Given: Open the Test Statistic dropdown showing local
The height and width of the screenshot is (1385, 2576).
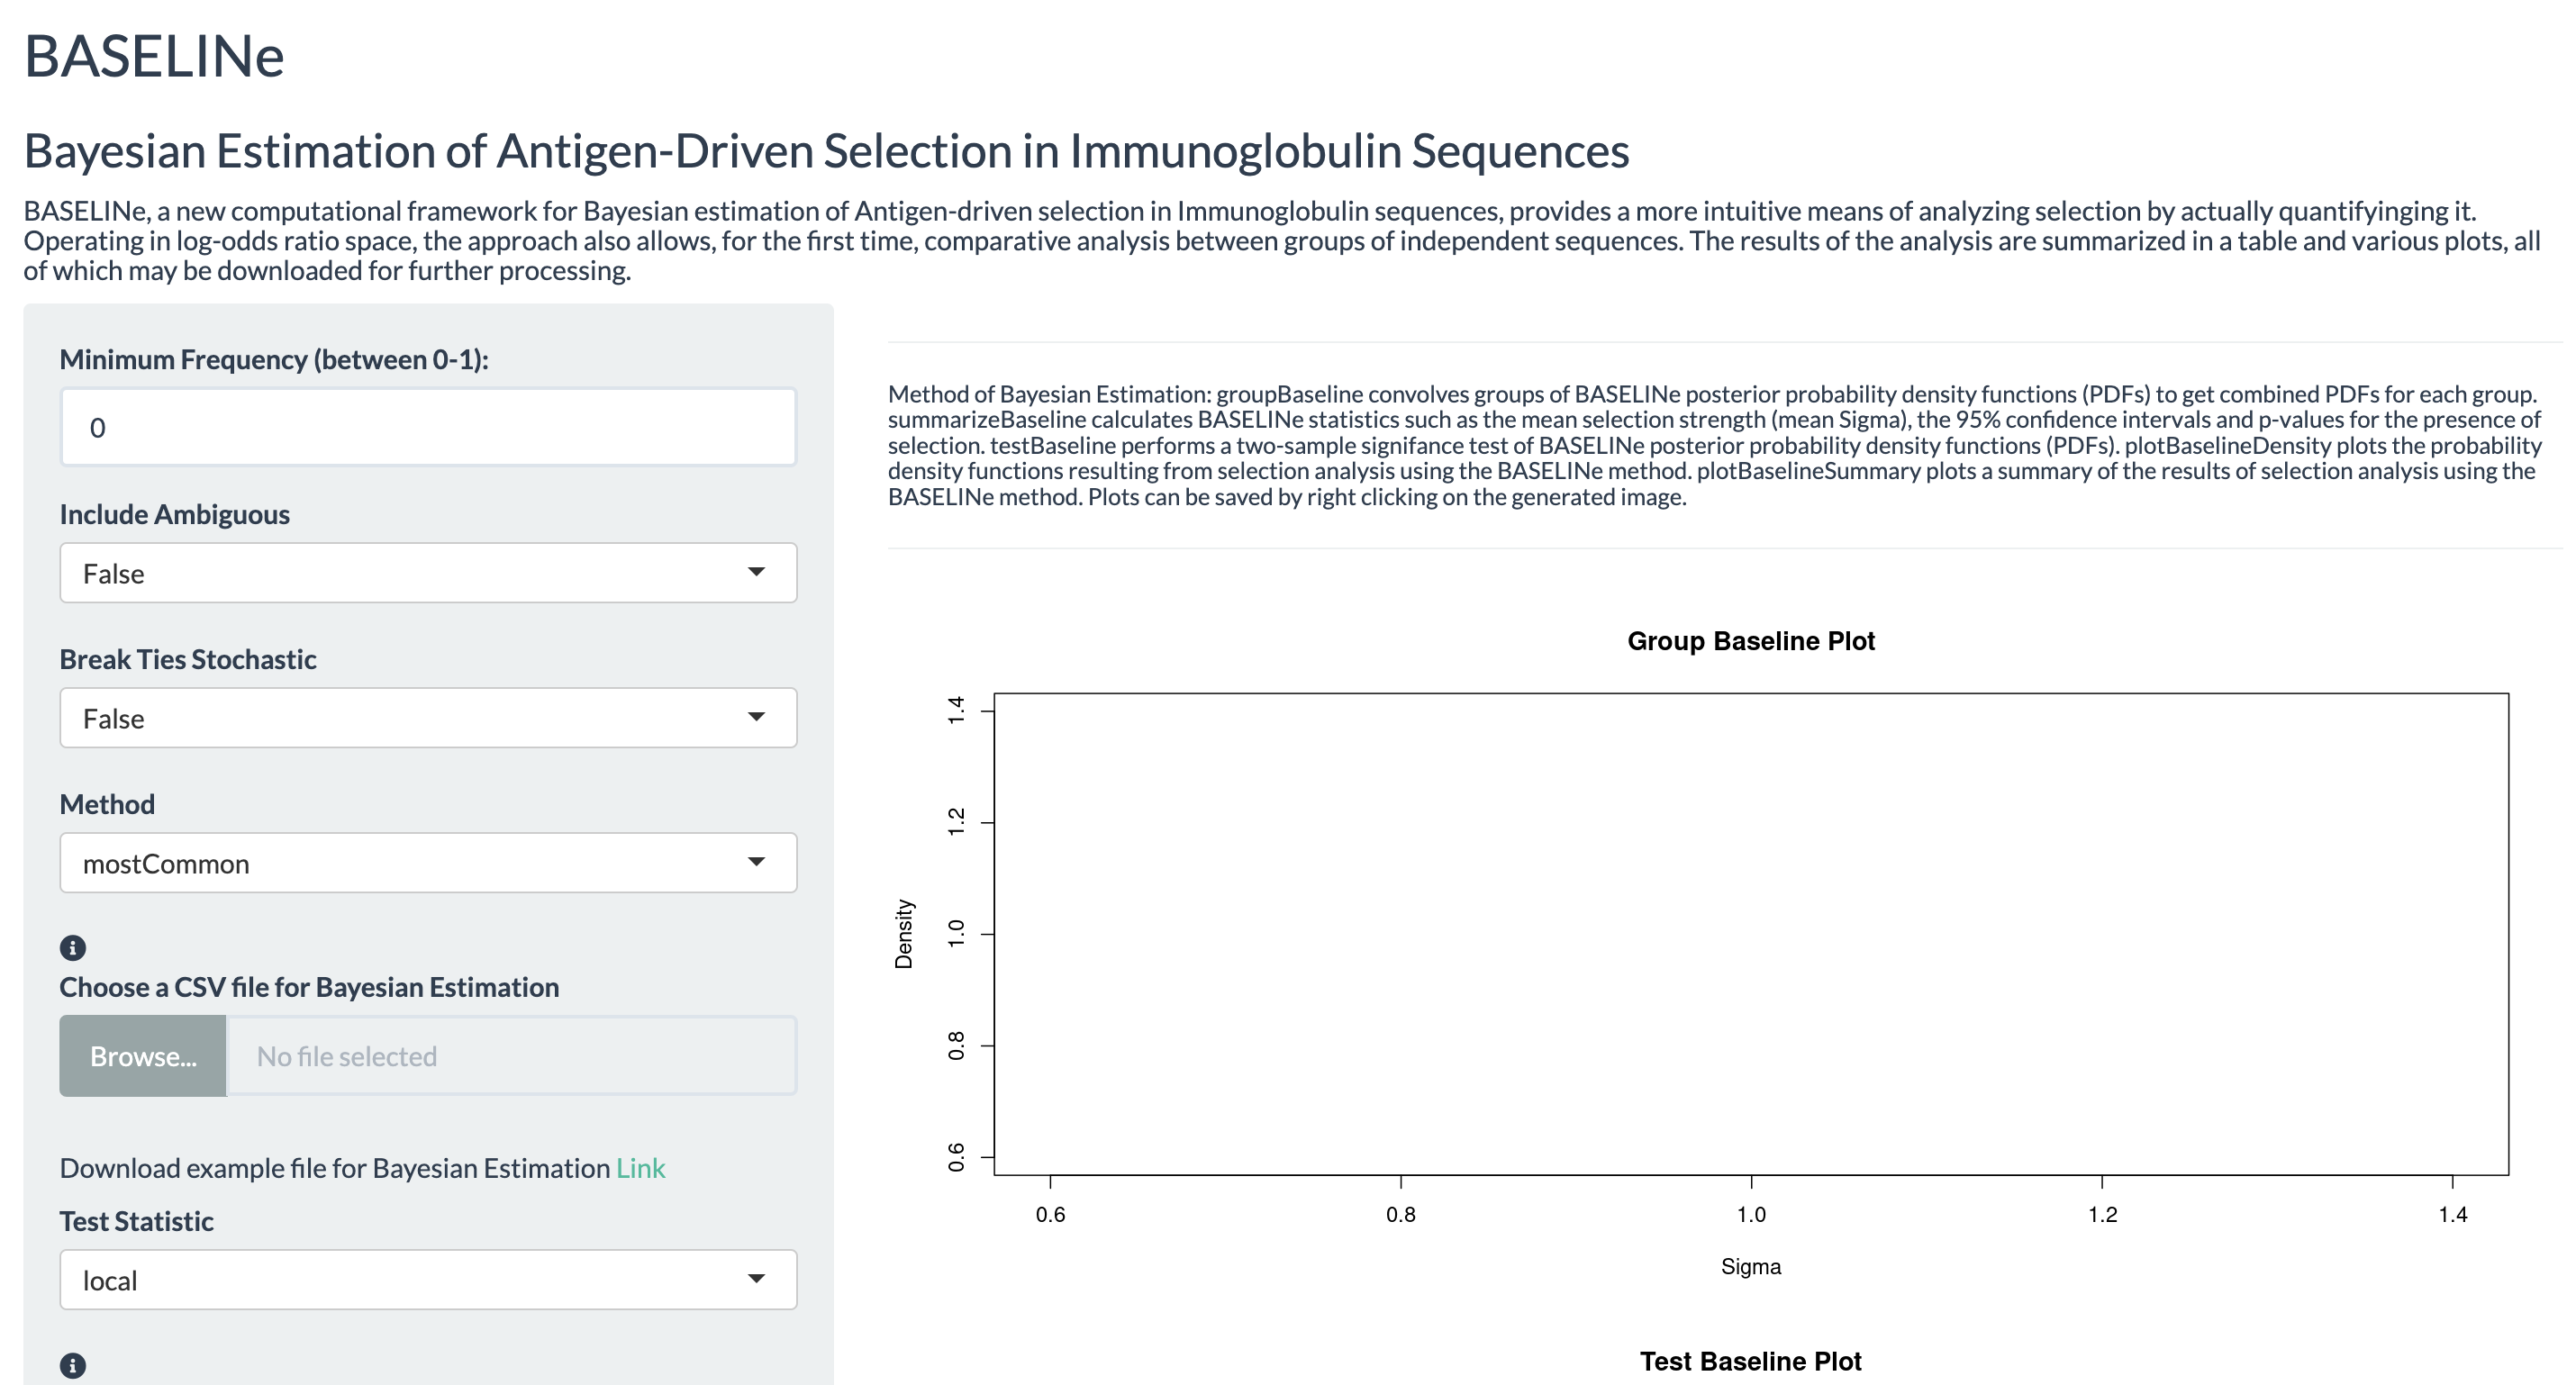Looking at the screenshot, I should (x=428, y=1279).
